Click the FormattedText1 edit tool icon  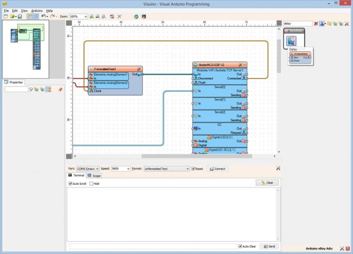[x=139, y=69]
